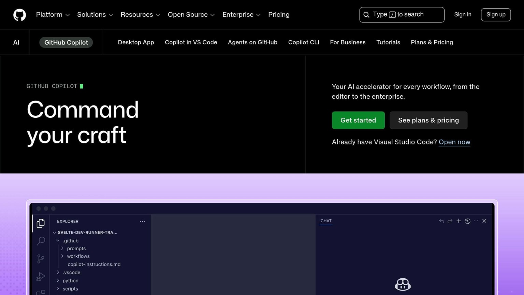Close the Chat panel with X

coord(484,221)
